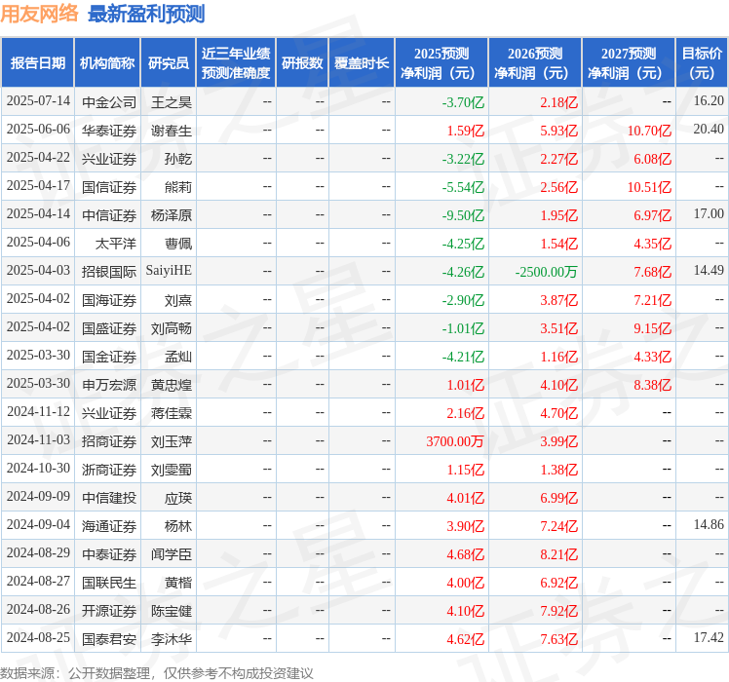Click the 招银国际 institution cell
The image size is (729, 682).
[108, 271]
